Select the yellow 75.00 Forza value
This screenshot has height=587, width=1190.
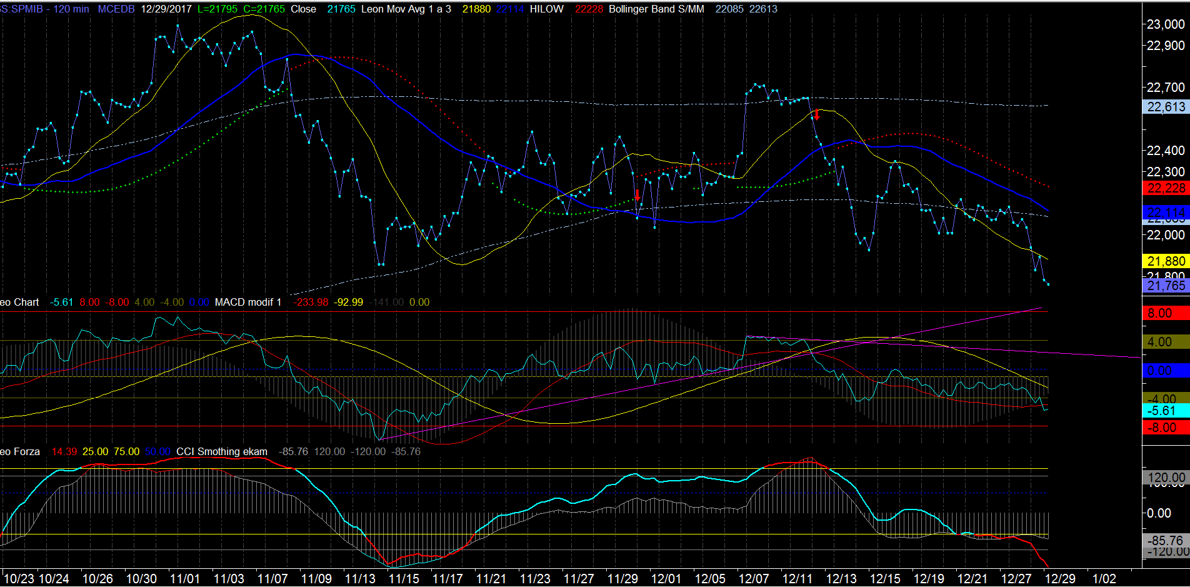(126, 452)
